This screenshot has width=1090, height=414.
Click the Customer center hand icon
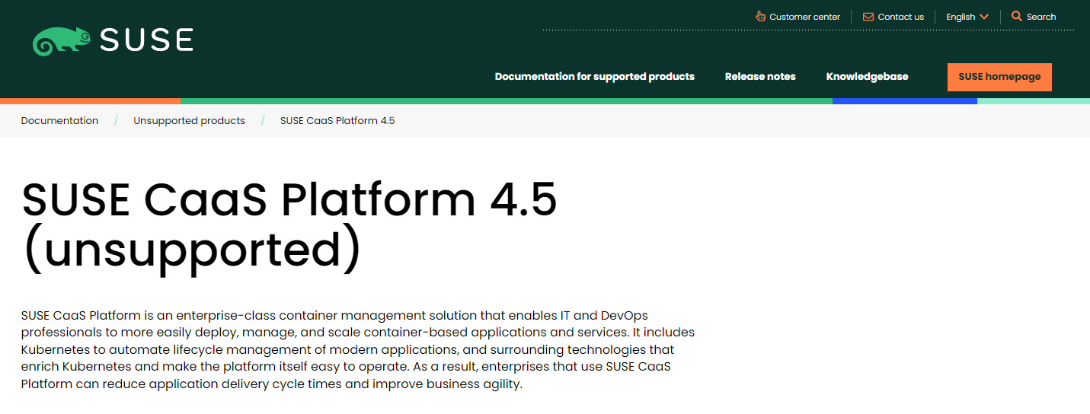click(x=760, y=16)
